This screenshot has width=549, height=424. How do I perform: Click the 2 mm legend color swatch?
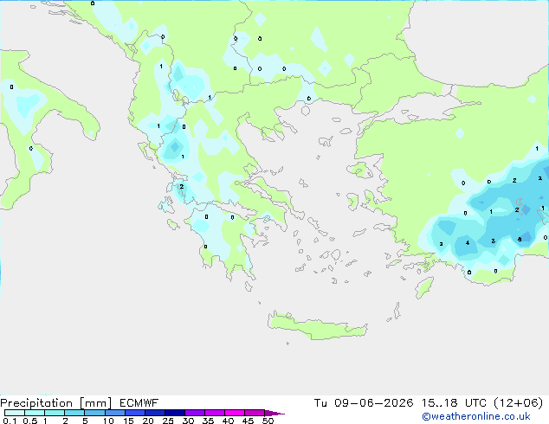(x=74, y=413)
